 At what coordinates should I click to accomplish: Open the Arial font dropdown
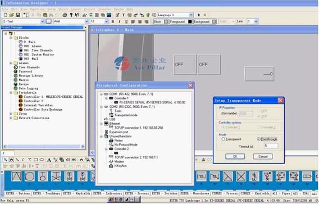[86, 21]
